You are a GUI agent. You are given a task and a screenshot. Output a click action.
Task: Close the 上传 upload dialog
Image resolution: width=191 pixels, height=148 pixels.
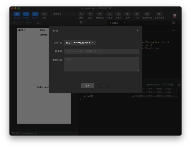click(137, 31)
